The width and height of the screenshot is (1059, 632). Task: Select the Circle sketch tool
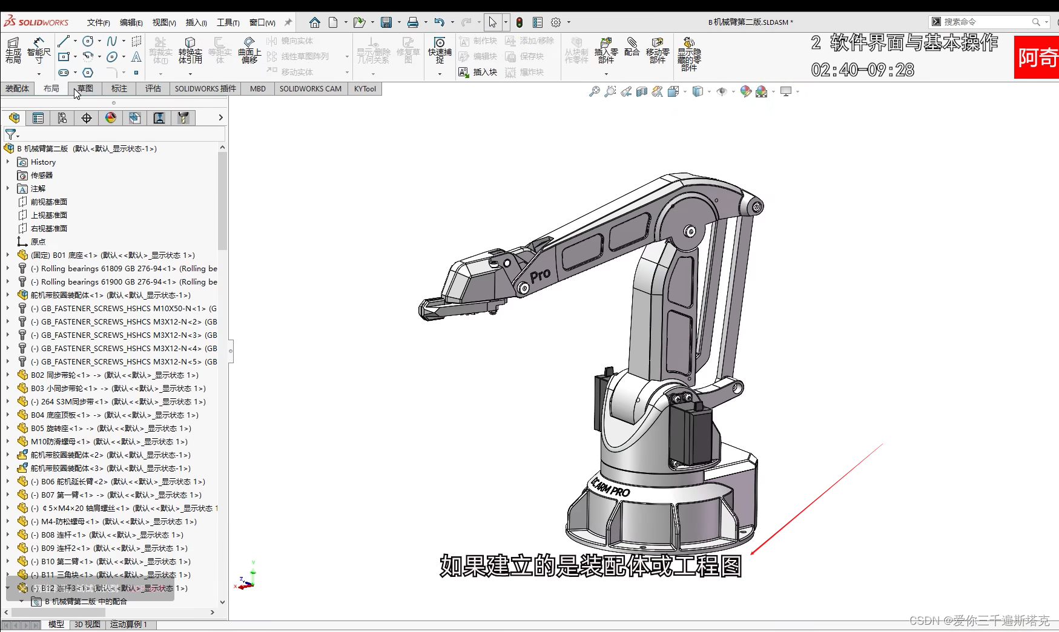(x=88, y=41)
